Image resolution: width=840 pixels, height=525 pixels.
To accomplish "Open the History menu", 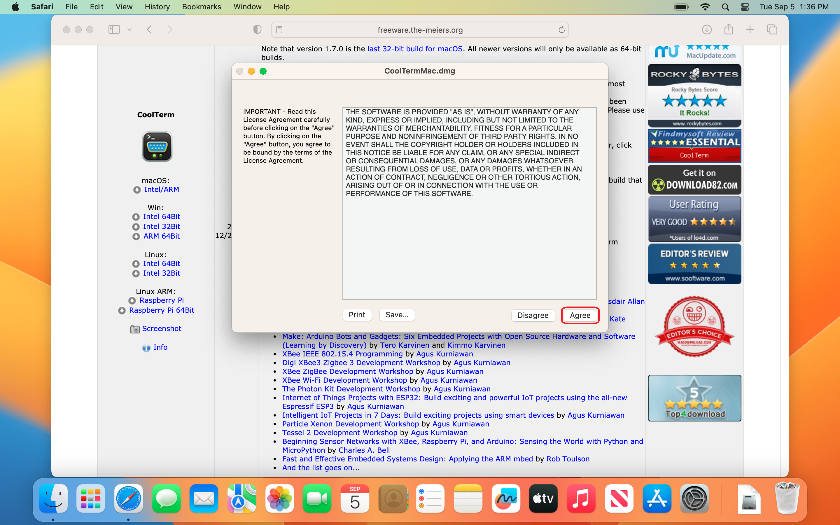I will pyautogui.click(x=157, y=7).
